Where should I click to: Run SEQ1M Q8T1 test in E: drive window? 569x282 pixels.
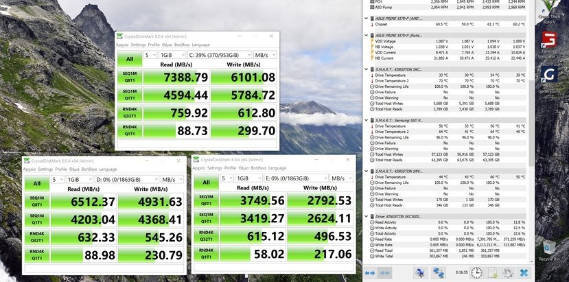pyautogui.click(x=206, y=200)
